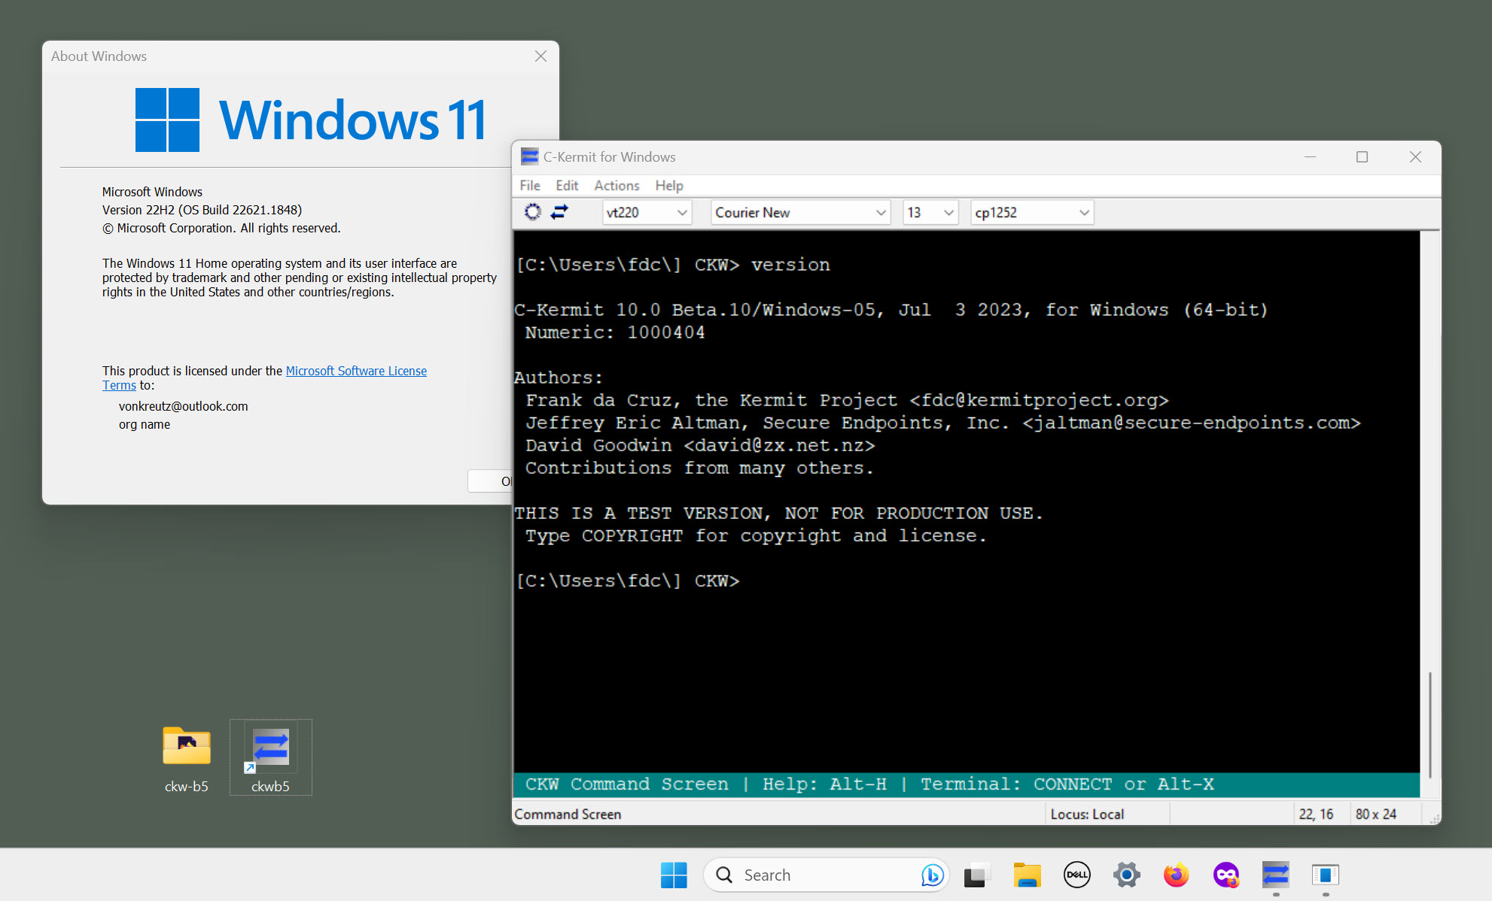1492x901 pixels.
Task: Click the vonkreutz@outlook.com text
Action: point(183,406)
